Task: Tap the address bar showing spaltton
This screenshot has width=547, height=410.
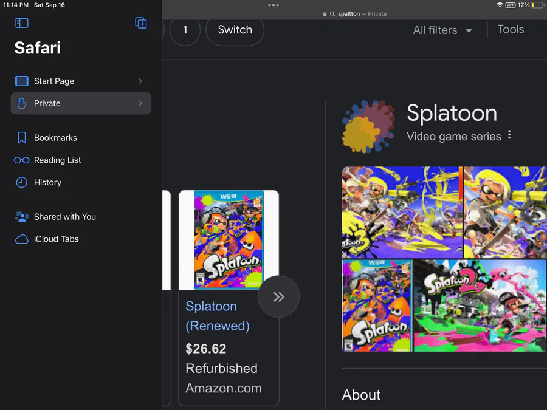Action: [354, 13]
